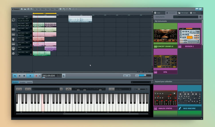Click the percussions track icon on track 5
Image resolution: width=215 pixels, height=127 pixels.
[x=13, y=39]
